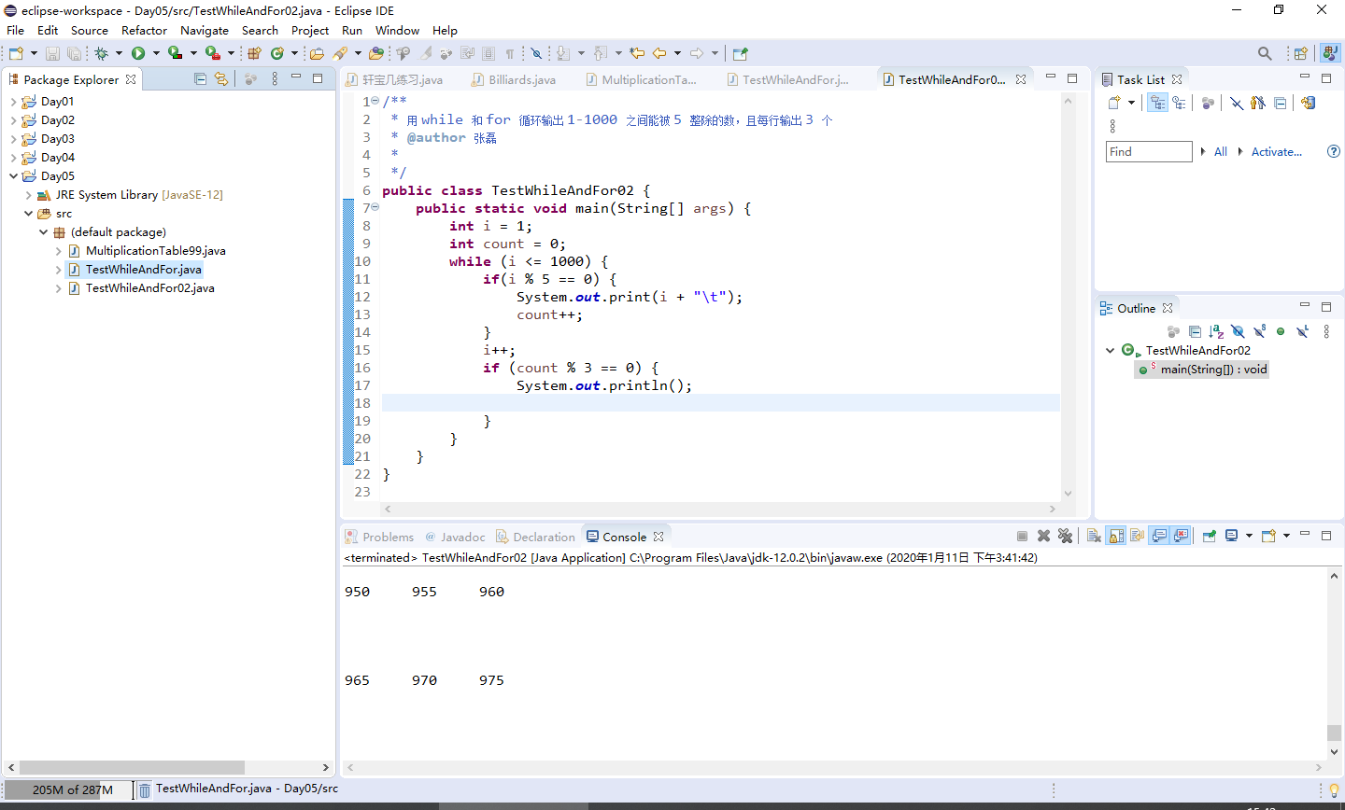Expand MultiplicationTable99.java node
Viewport: 1345px width, 810px height.
[x=58, y=251]
